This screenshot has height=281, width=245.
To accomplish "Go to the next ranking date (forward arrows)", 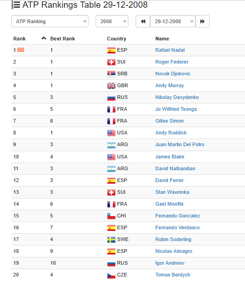I will pos(202,21).
